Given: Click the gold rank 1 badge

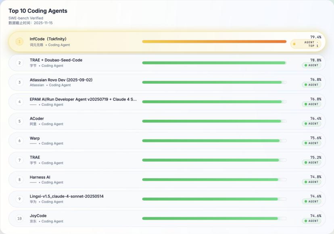Looking at the screenshot, I should 19,42.
